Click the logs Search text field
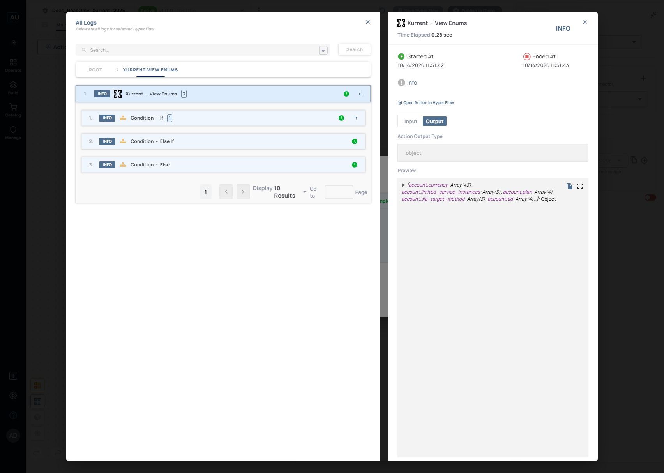The width and height of the screenshot is (664, 473). (203, 50)
